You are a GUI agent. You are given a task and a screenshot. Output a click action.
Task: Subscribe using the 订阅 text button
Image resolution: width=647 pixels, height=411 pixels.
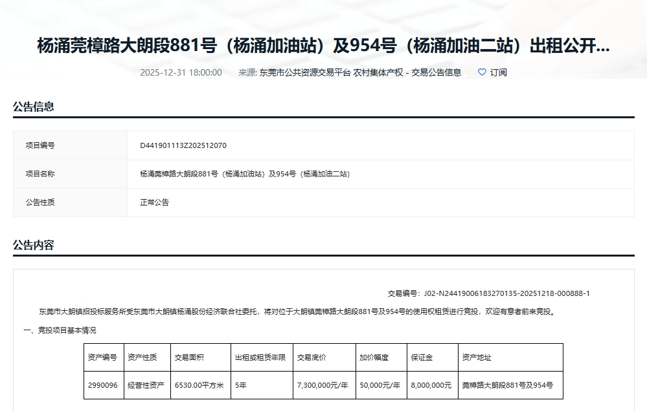(x=498, y=72)
